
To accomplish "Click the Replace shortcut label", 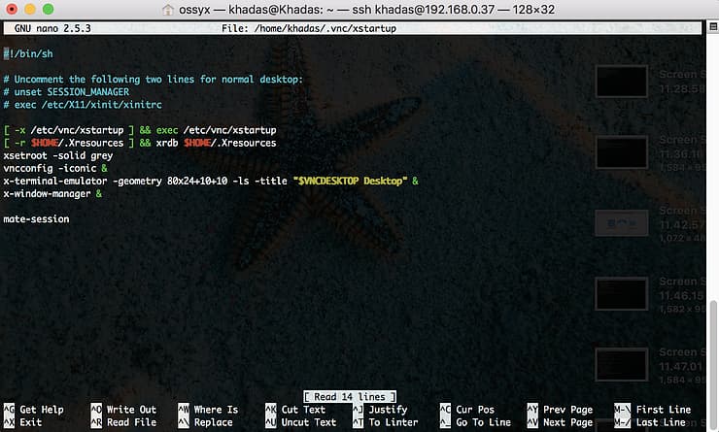I will click(213, 422).
